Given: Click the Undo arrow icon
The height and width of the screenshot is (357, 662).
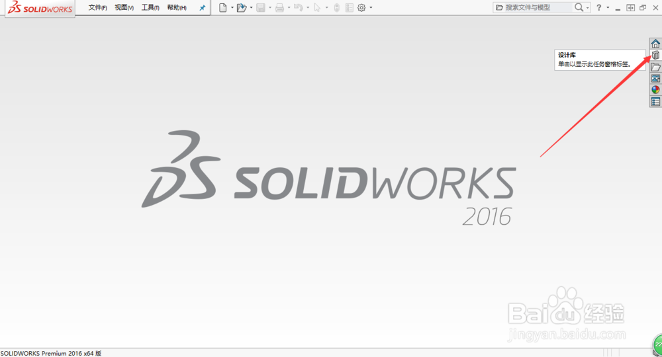Looking at the screenshot, I should [299, 7].
